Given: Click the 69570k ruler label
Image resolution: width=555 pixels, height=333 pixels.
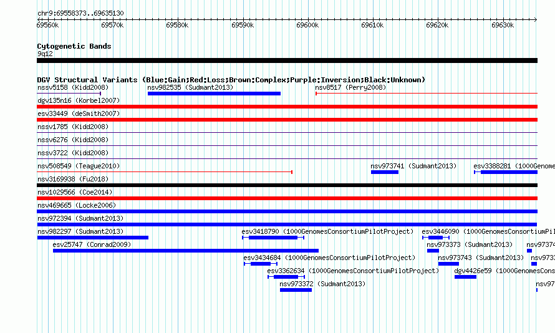Looking at the screenshot, I should pyautogui.click(x=112, y=25).
